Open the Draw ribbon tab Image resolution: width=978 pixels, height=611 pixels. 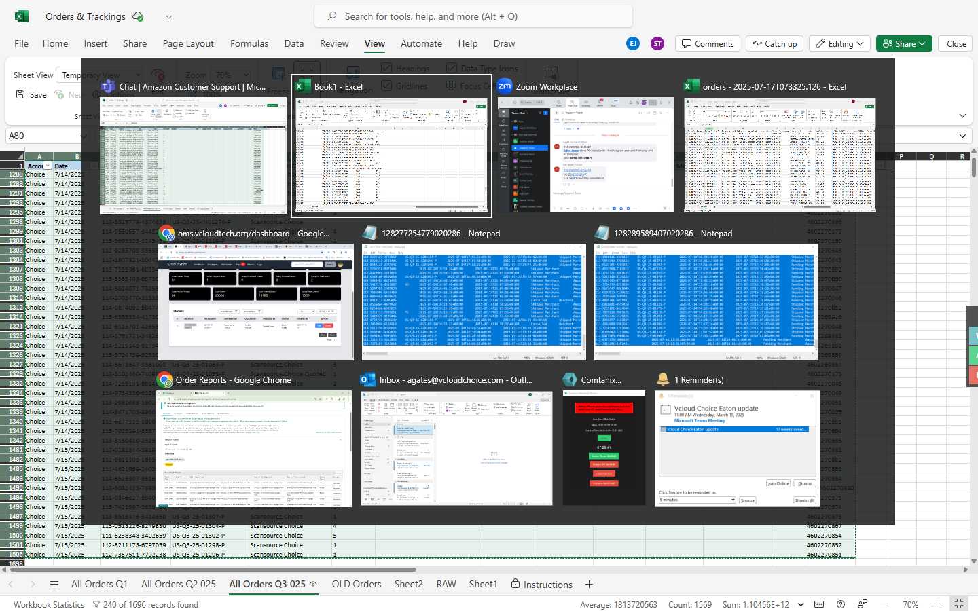[x=504, y=43]
